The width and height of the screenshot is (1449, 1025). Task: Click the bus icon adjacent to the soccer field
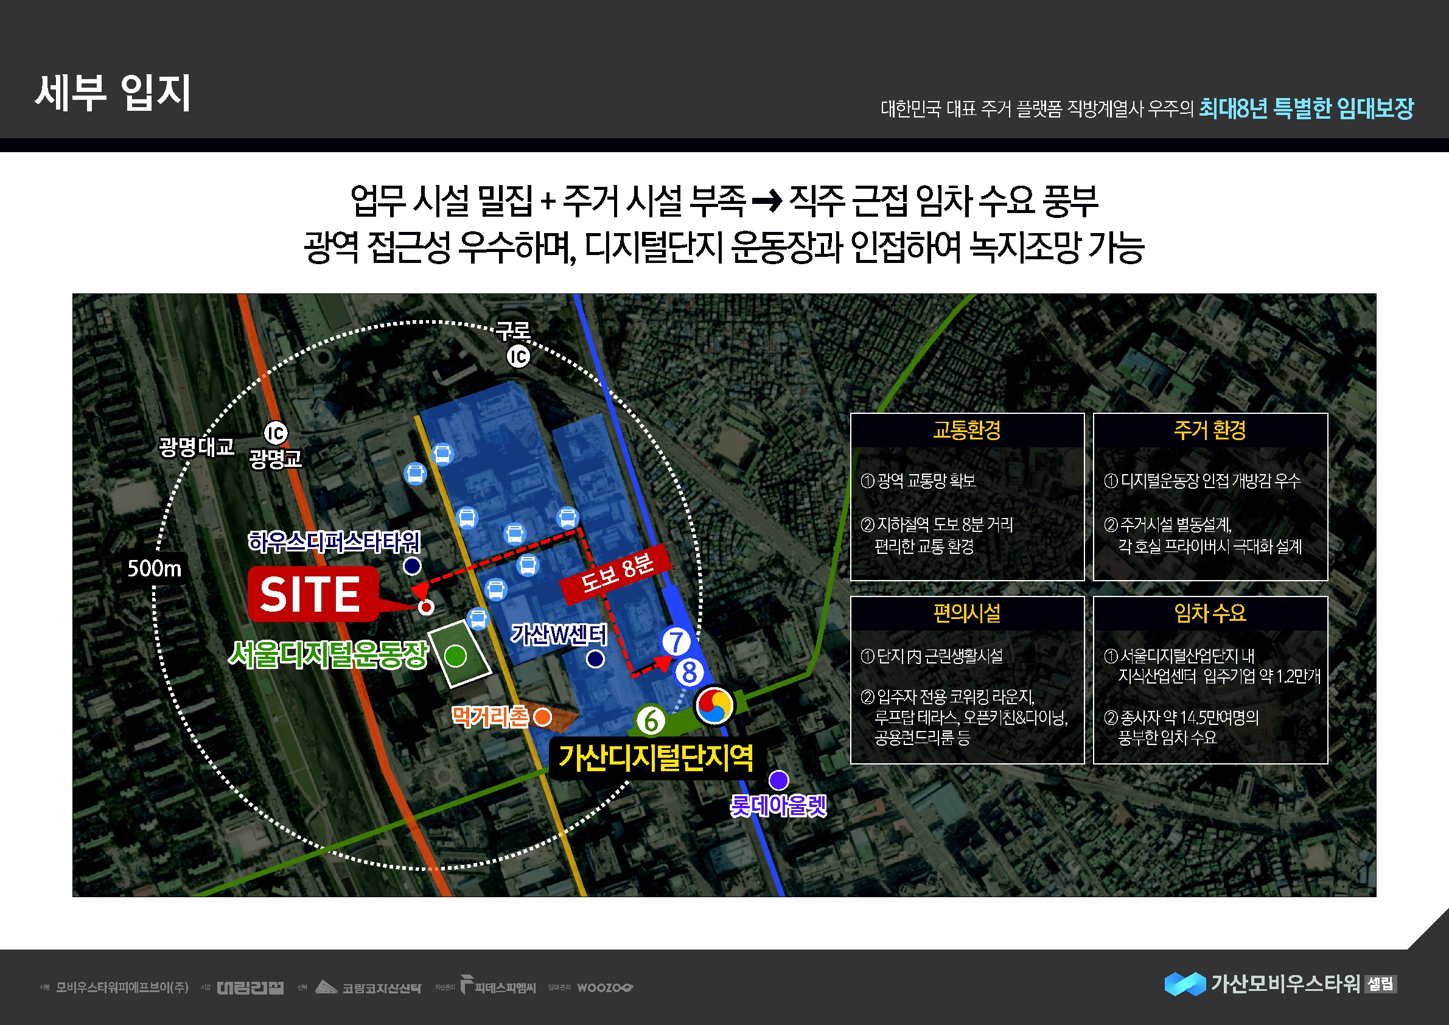point(478,618)
